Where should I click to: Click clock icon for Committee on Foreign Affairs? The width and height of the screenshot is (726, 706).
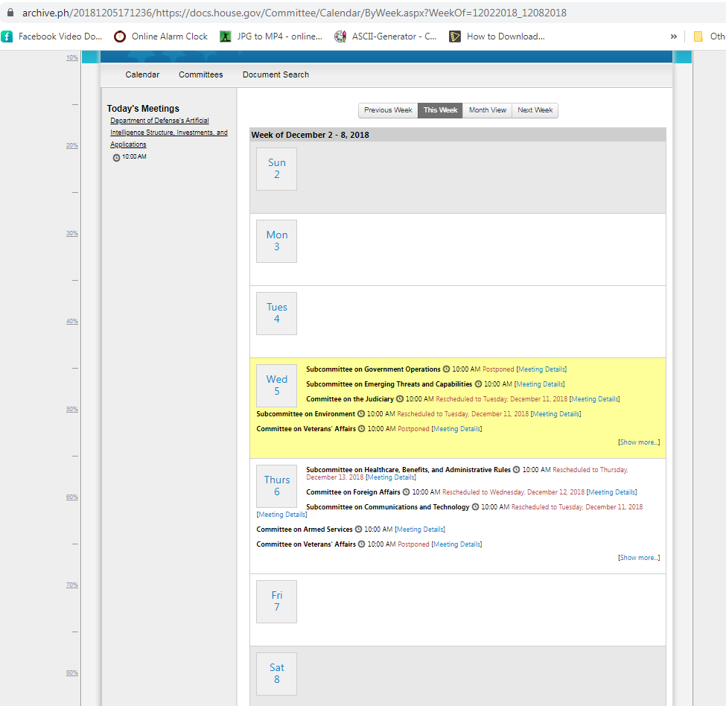[406, 492]
